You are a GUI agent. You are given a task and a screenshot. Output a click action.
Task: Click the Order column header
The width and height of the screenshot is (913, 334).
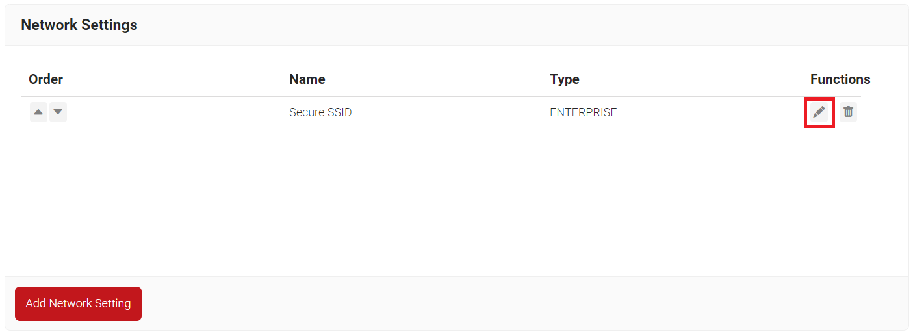45,79
